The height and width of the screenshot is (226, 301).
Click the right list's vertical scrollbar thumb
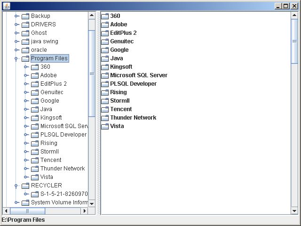(294, 41)
